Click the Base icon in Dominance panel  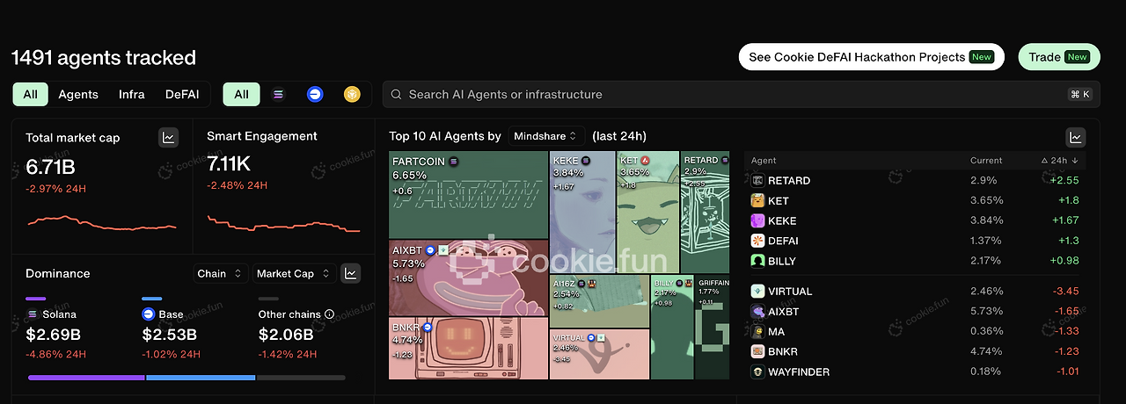(x=149, y=314)
